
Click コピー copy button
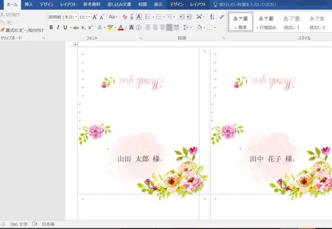click(7, 22)
